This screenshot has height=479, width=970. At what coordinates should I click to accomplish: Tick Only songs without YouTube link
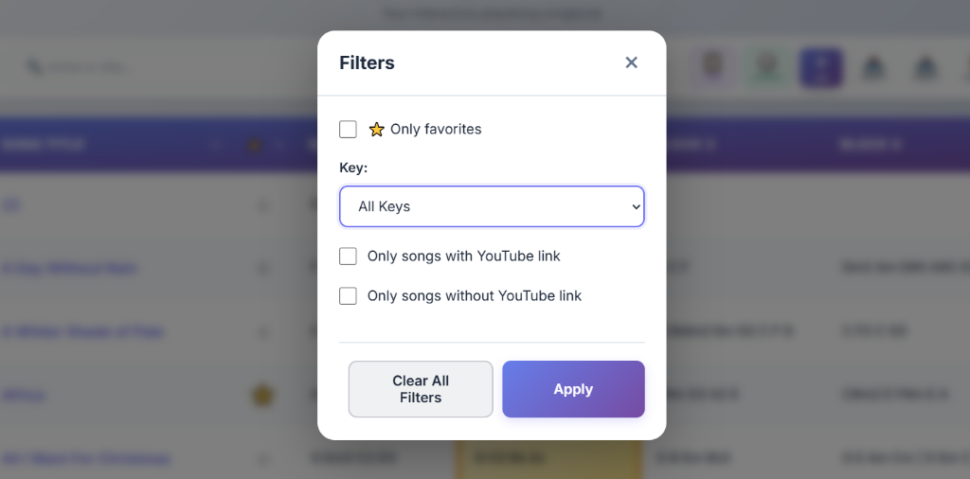(348, 295)
